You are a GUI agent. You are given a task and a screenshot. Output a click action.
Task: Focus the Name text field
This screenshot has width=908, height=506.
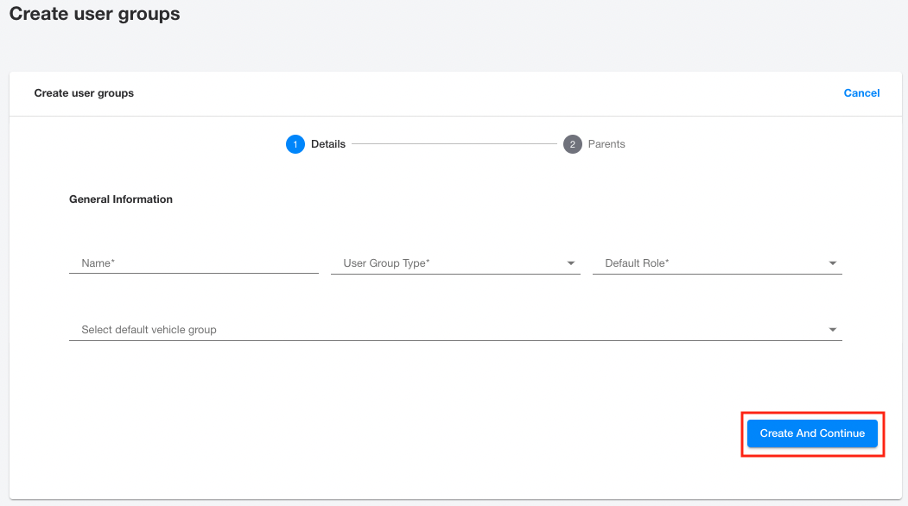point(194,263)
